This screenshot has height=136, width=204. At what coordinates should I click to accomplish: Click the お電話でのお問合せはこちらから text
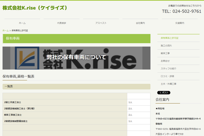tap(185, 6)
